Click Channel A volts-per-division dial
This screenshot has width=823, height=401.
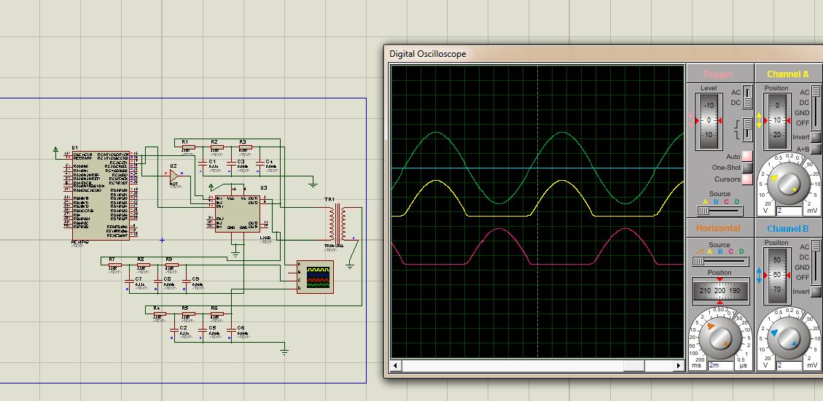[788, 183]
